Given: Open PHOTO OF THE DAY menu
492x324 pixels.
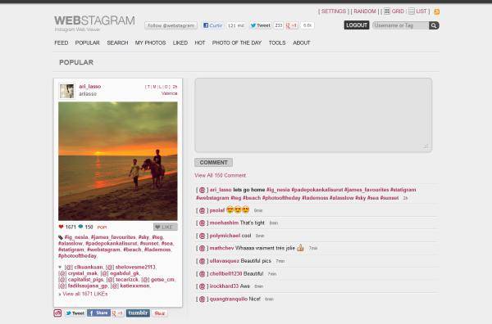Looking at the screenshot, I should pyautogui.click(x=237, y=43).
